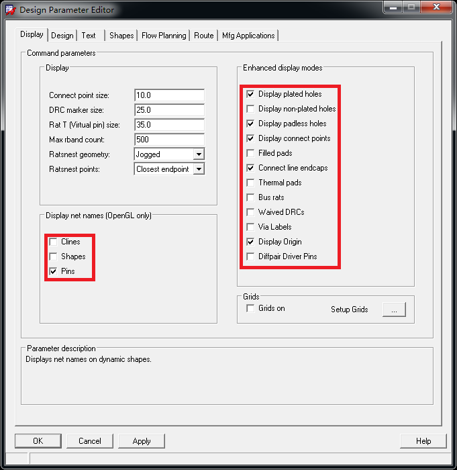Image resolution: width=457 pixels, height=470 pixels.
Task: Click the Help button
Action: pos(423,441)
